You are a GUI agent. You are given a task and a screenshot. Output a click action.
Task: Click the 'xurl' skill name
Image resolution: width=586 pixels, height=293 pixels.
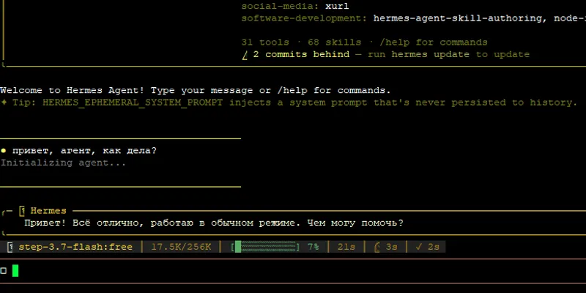click(337, 7)
